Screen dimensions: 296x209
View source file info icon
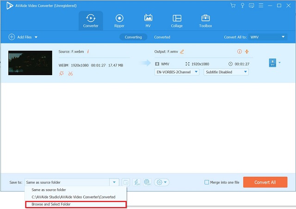[x=88, y=52]
